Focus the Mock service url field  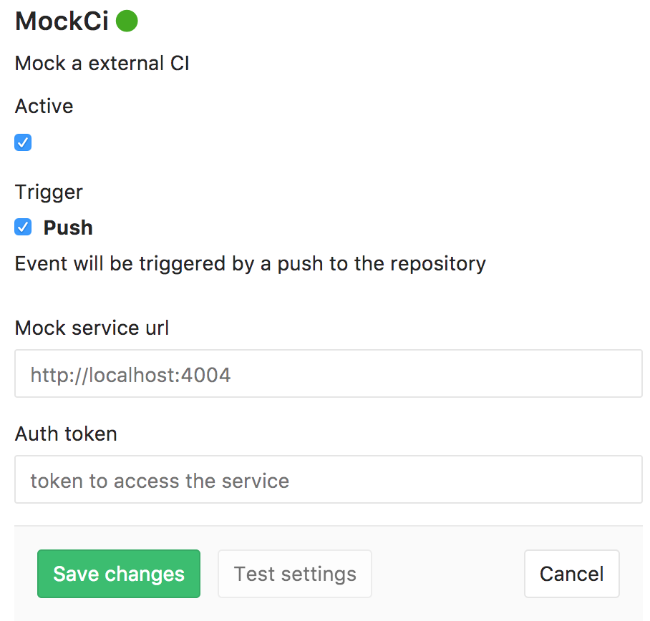click(x=329, y=373)
